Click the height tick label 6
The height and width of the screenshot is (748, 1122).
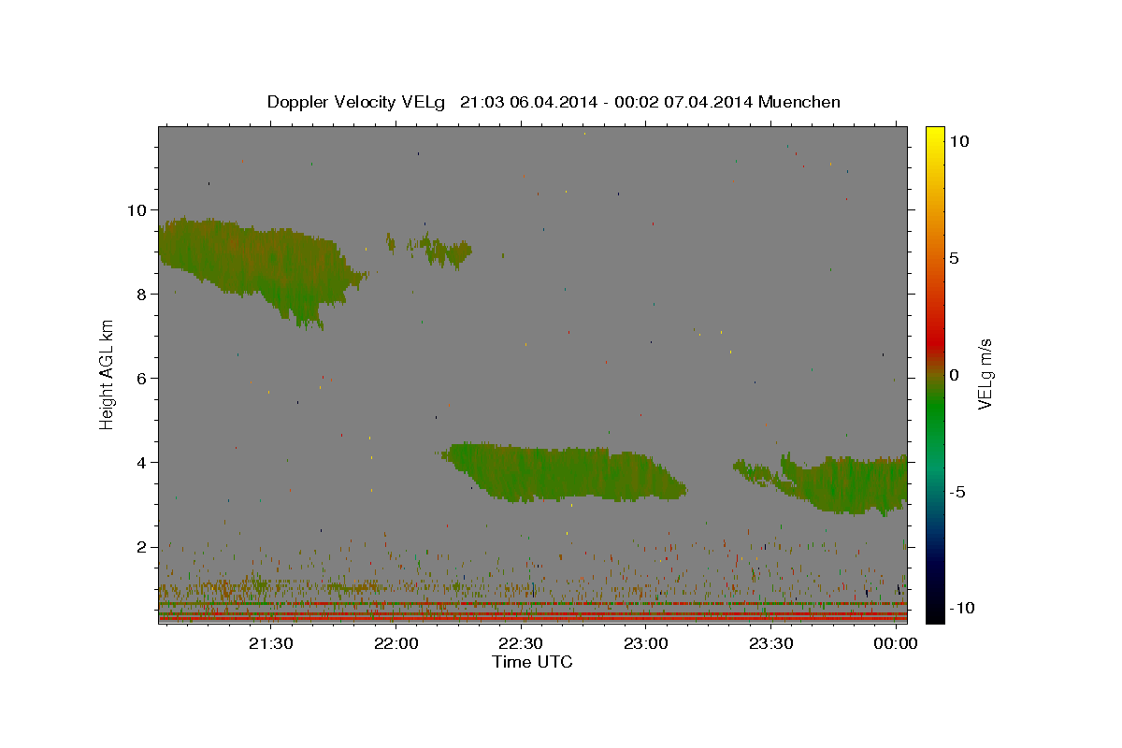(143, 378)
